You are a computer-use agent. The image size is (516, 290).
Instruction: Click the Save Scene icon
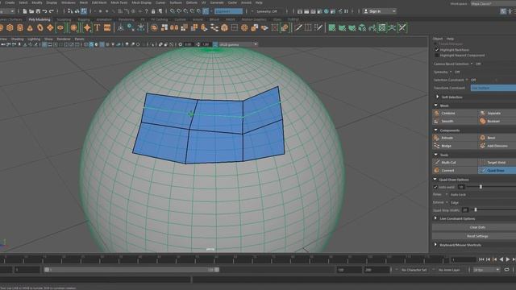tap(38, 11)
